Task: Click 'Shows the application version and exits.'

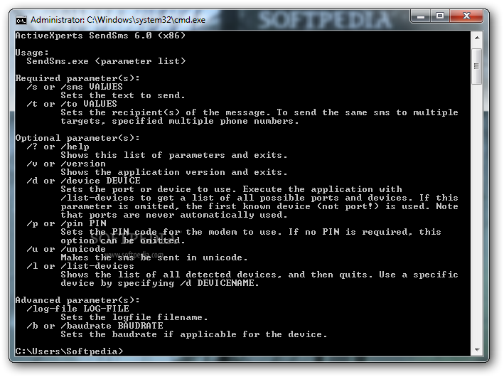Action: tap(174, 172)
